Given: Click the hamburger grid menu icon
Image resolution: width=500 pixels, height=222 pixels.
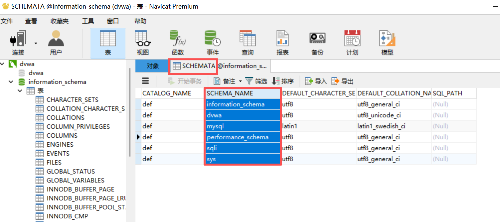Looking at the screenshot, I should pos(145,81).
